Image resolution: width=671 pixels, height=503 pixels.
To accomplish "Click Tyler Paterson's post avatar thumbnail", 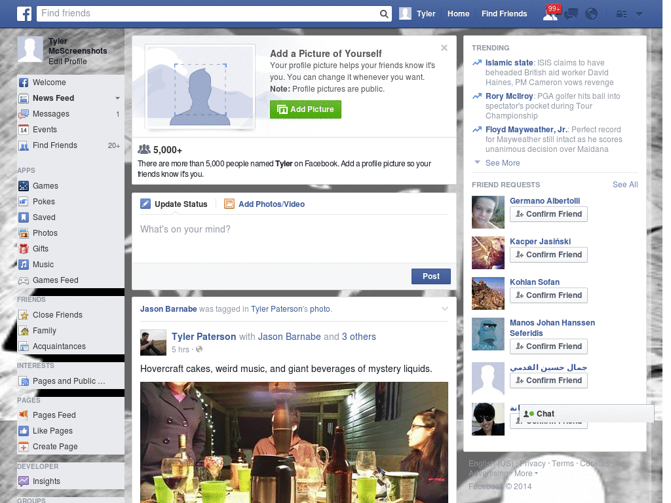I will [x=153, y=343].
